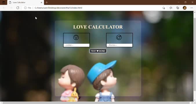Click the TEST BOND button
196x104 pixels.
pyautogui.click(x=98, y=51)
